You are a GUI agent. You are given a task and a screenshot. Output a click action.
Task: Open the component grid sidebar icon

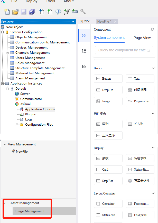(x=84, y=35)
